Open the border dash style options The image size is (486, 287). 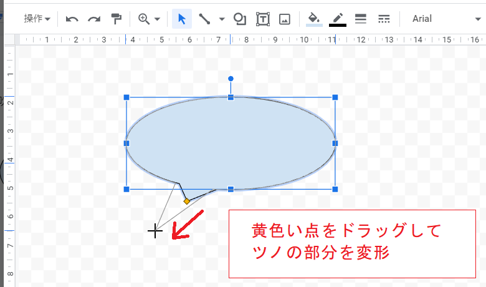click(x=384, y=19)
